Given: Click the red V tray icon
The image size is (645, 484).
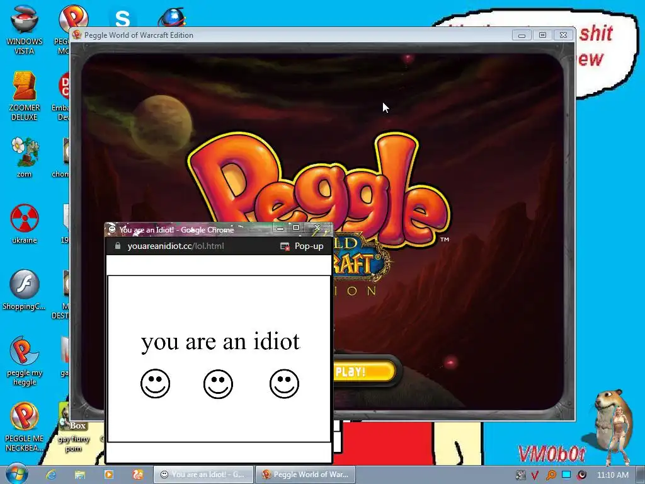Looking at the screenshot, I should point(534,475).
